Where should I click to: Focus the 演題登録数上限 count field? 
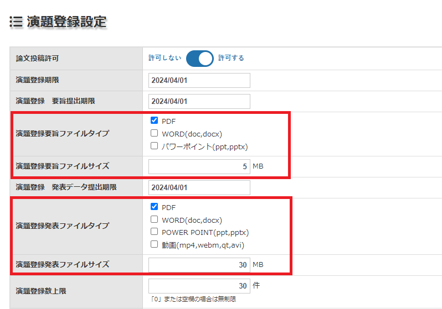[199, 286]
